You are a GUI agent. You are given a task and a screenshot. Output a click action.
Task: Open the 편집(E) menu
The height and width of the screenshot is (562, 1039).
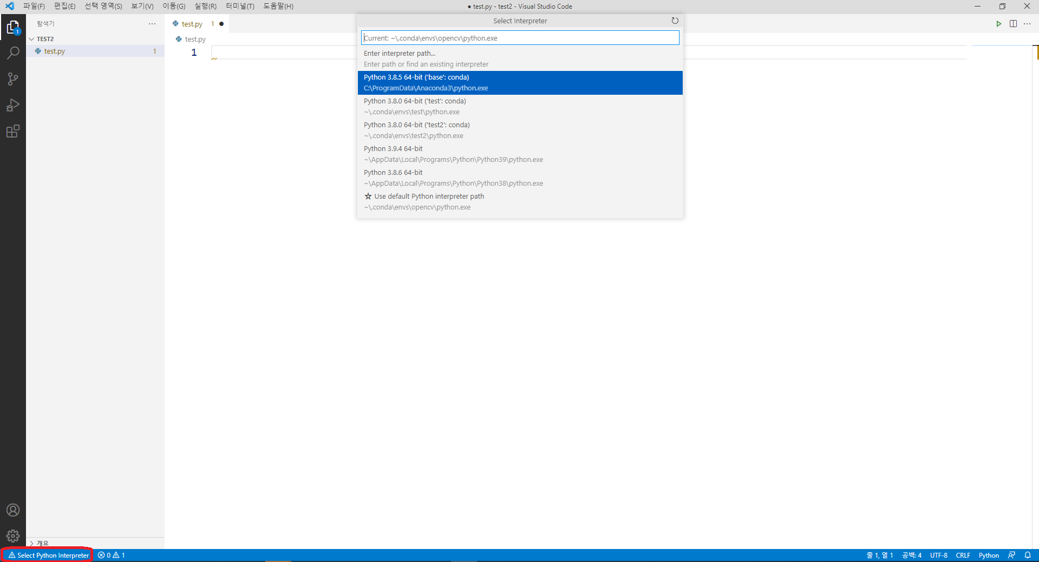(64, 6)
